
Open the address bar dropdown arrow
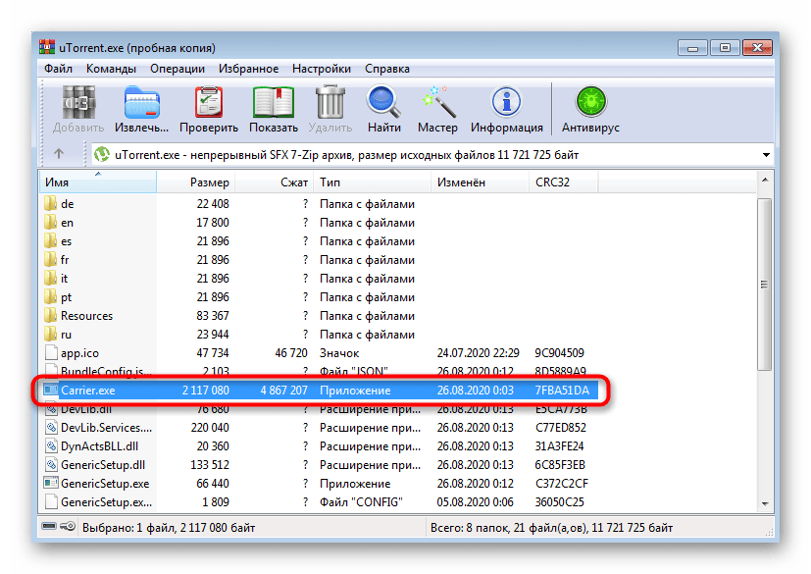pyautogui.click(x=766, y=155)
